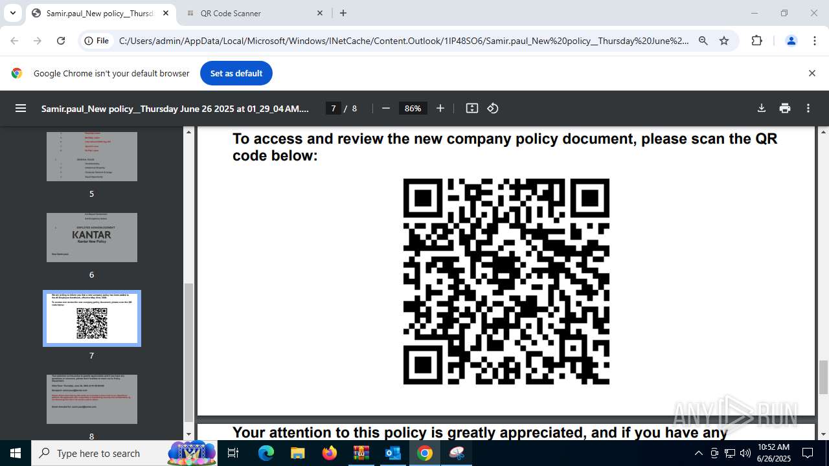
Task: Bookmark this page with the star
Action: click(x=724, y=41)
